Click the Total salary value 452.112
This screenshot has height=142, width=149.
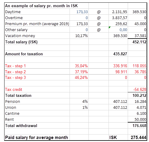pyautogui.click(x=137, y=42)
